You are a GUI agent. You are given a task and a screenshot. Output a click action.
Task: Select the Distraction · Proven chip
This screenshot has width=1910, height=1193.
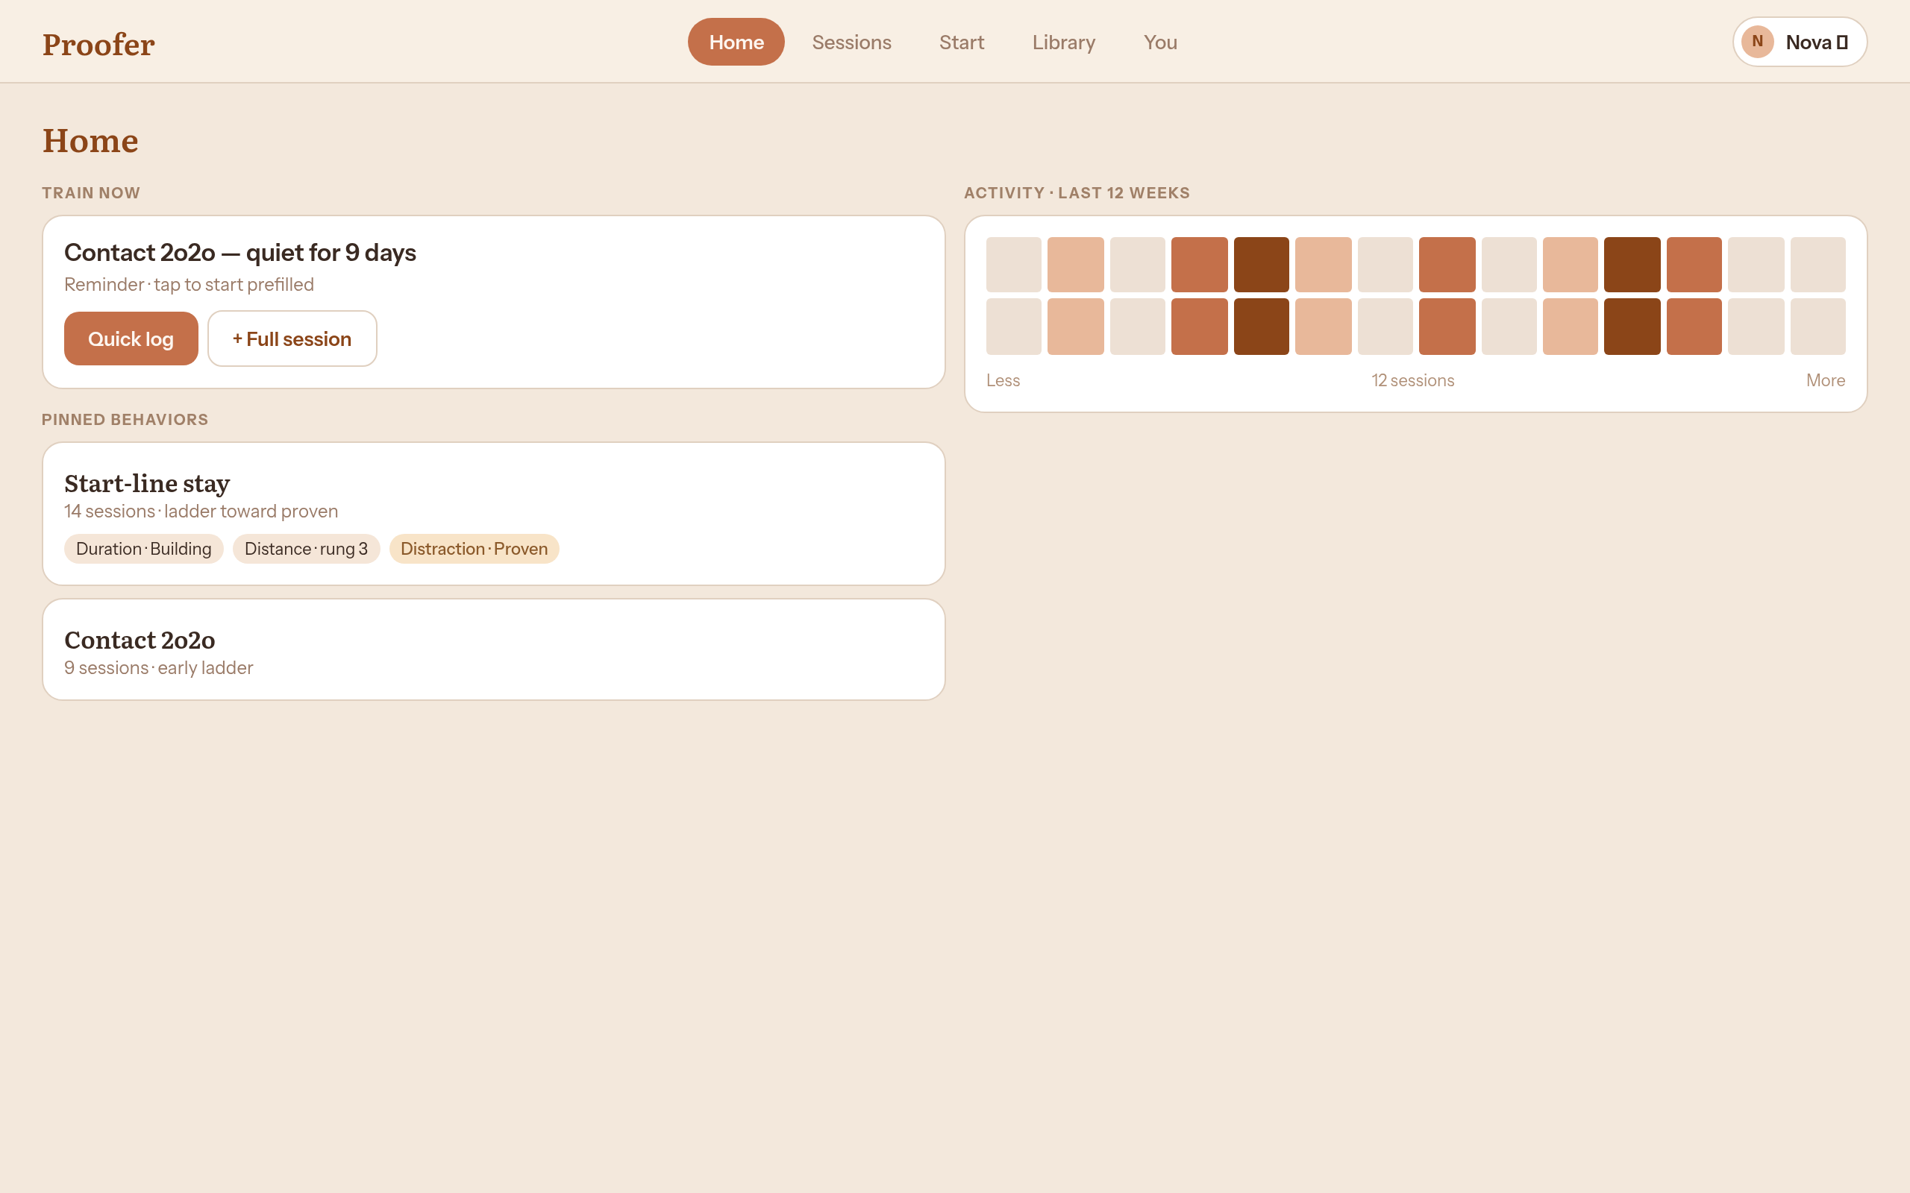[475, 548]
